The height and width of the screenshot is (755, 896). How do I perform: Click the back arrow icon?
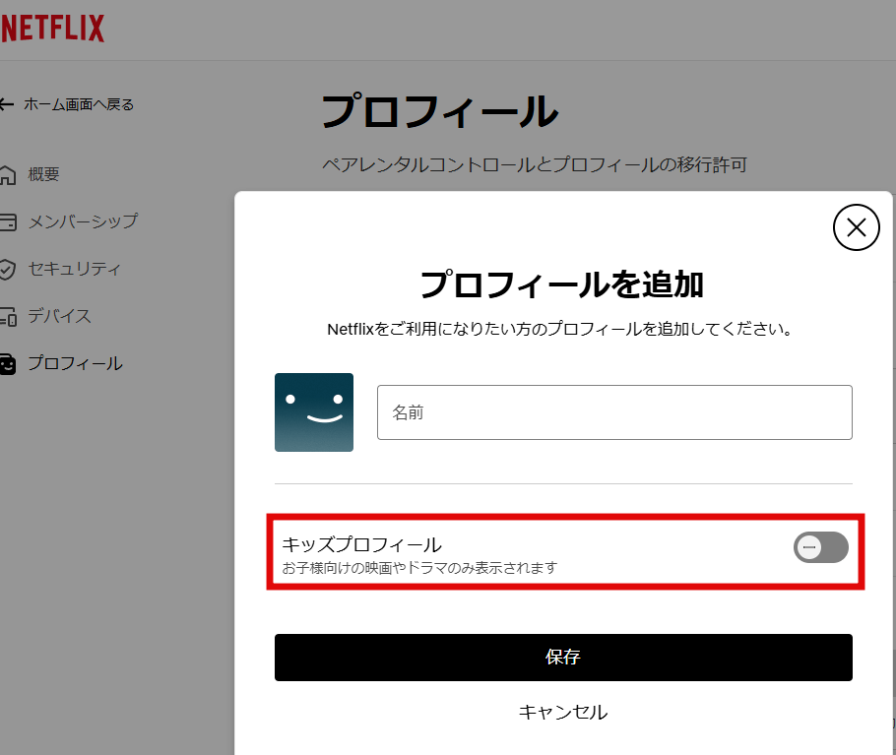click(7, 104)
